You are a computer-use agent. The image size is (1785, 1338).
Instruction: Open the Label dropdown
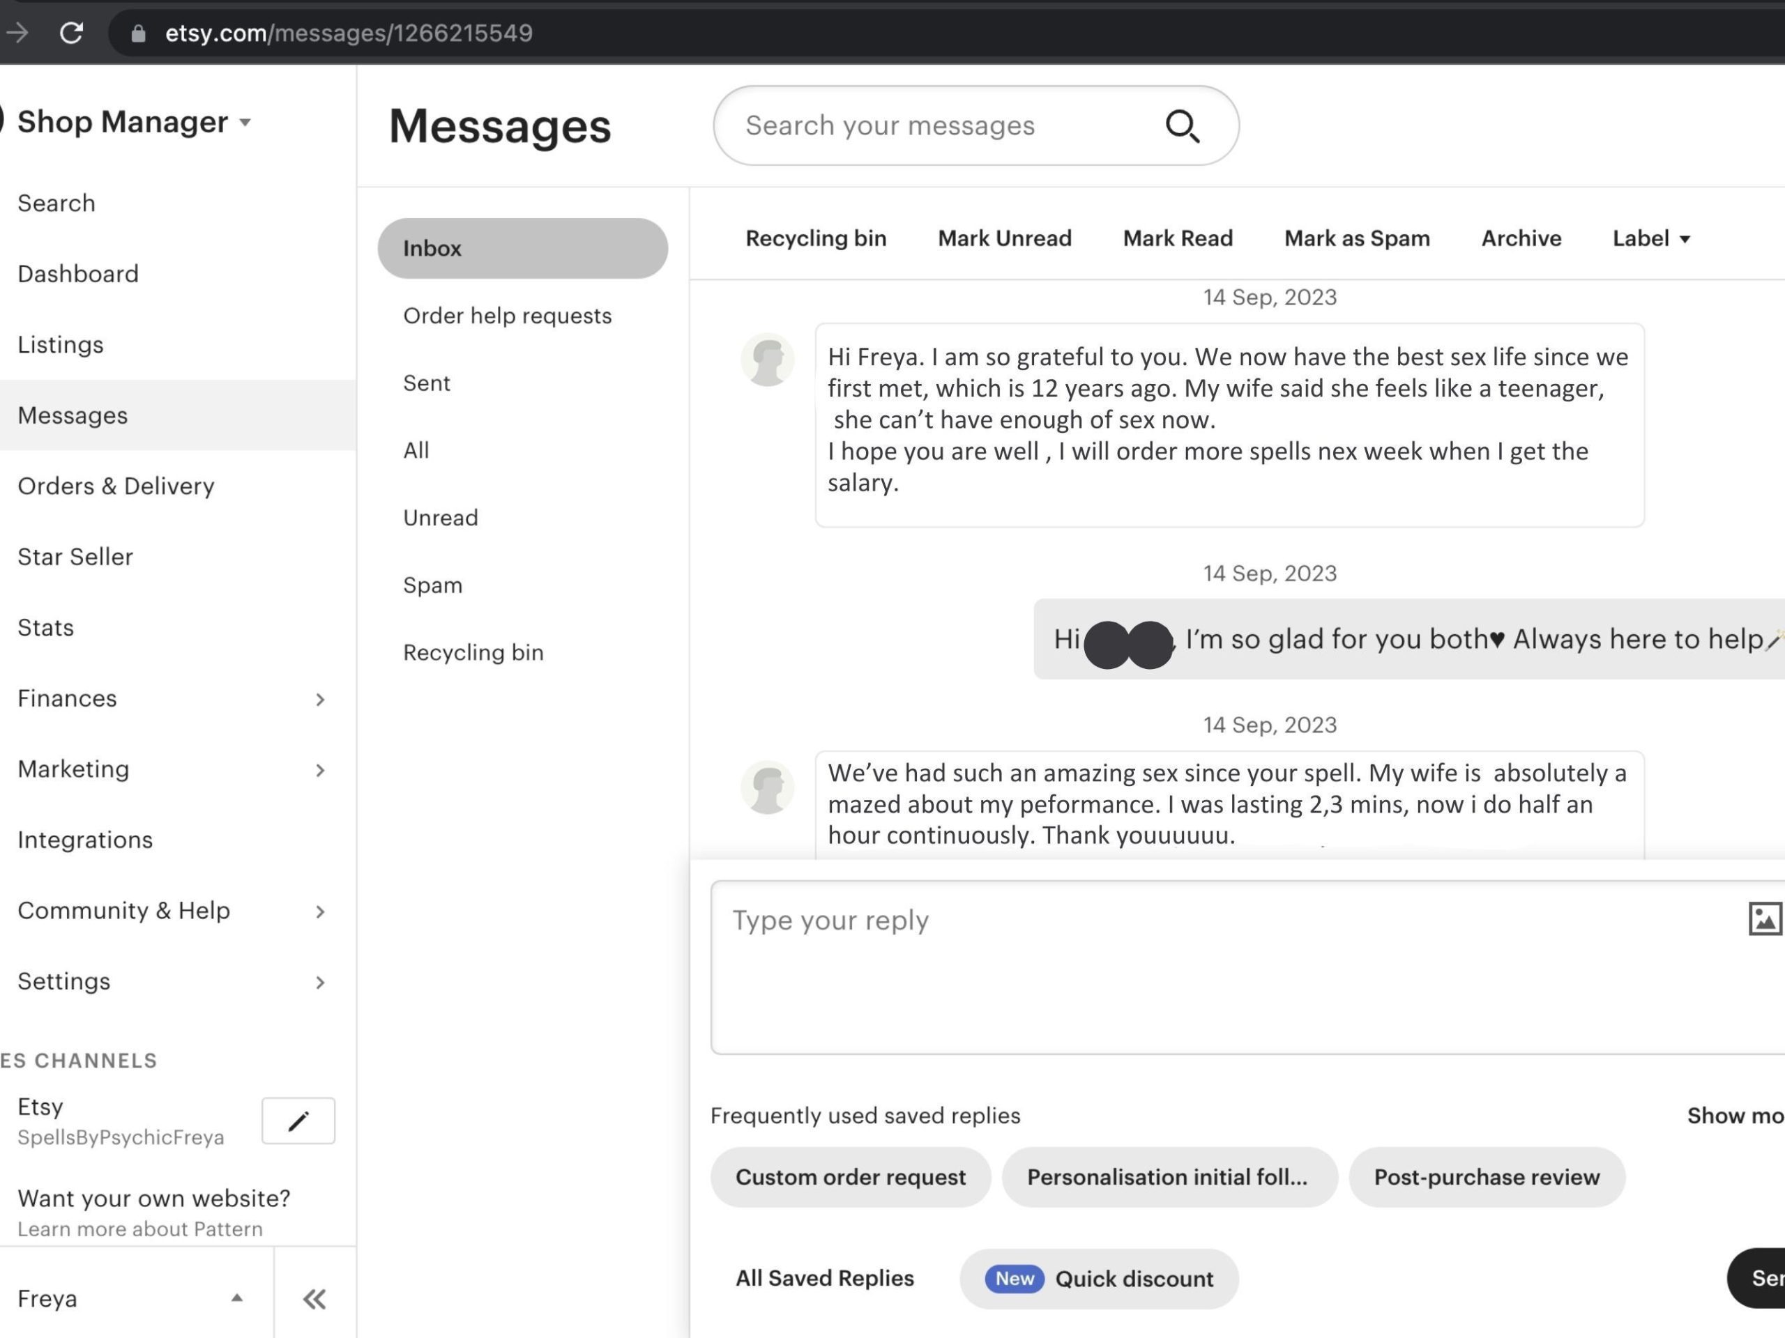1651,239
